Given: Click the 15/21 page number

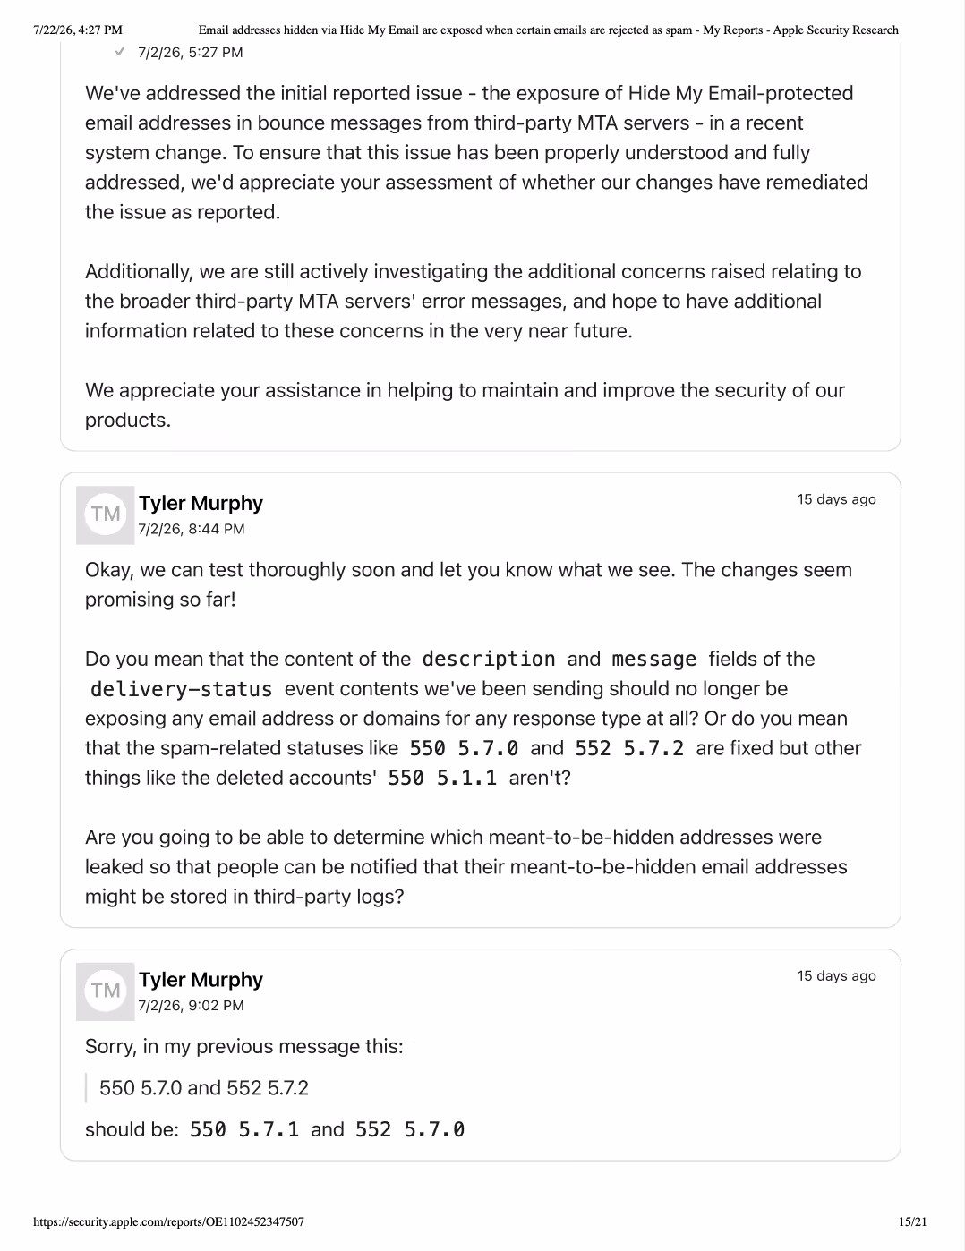Looking at the screenshot, I should coord(913,1221).
